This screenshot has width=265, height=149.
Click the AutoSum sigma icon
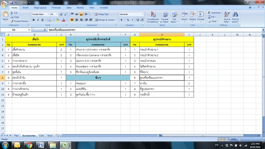(209, 12)
